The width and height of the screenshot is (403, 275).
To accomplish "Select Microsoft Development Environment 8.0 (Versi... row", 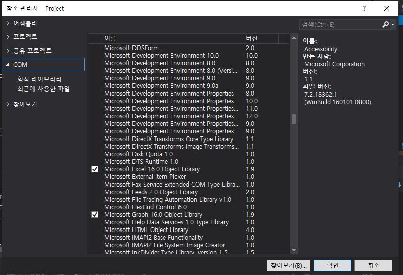I will tap(189, 71).
